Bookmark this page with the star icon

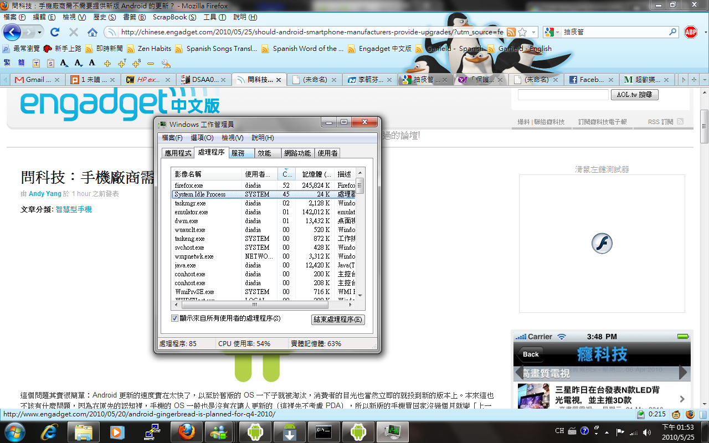pyautogui.click(x=522, y=32)
